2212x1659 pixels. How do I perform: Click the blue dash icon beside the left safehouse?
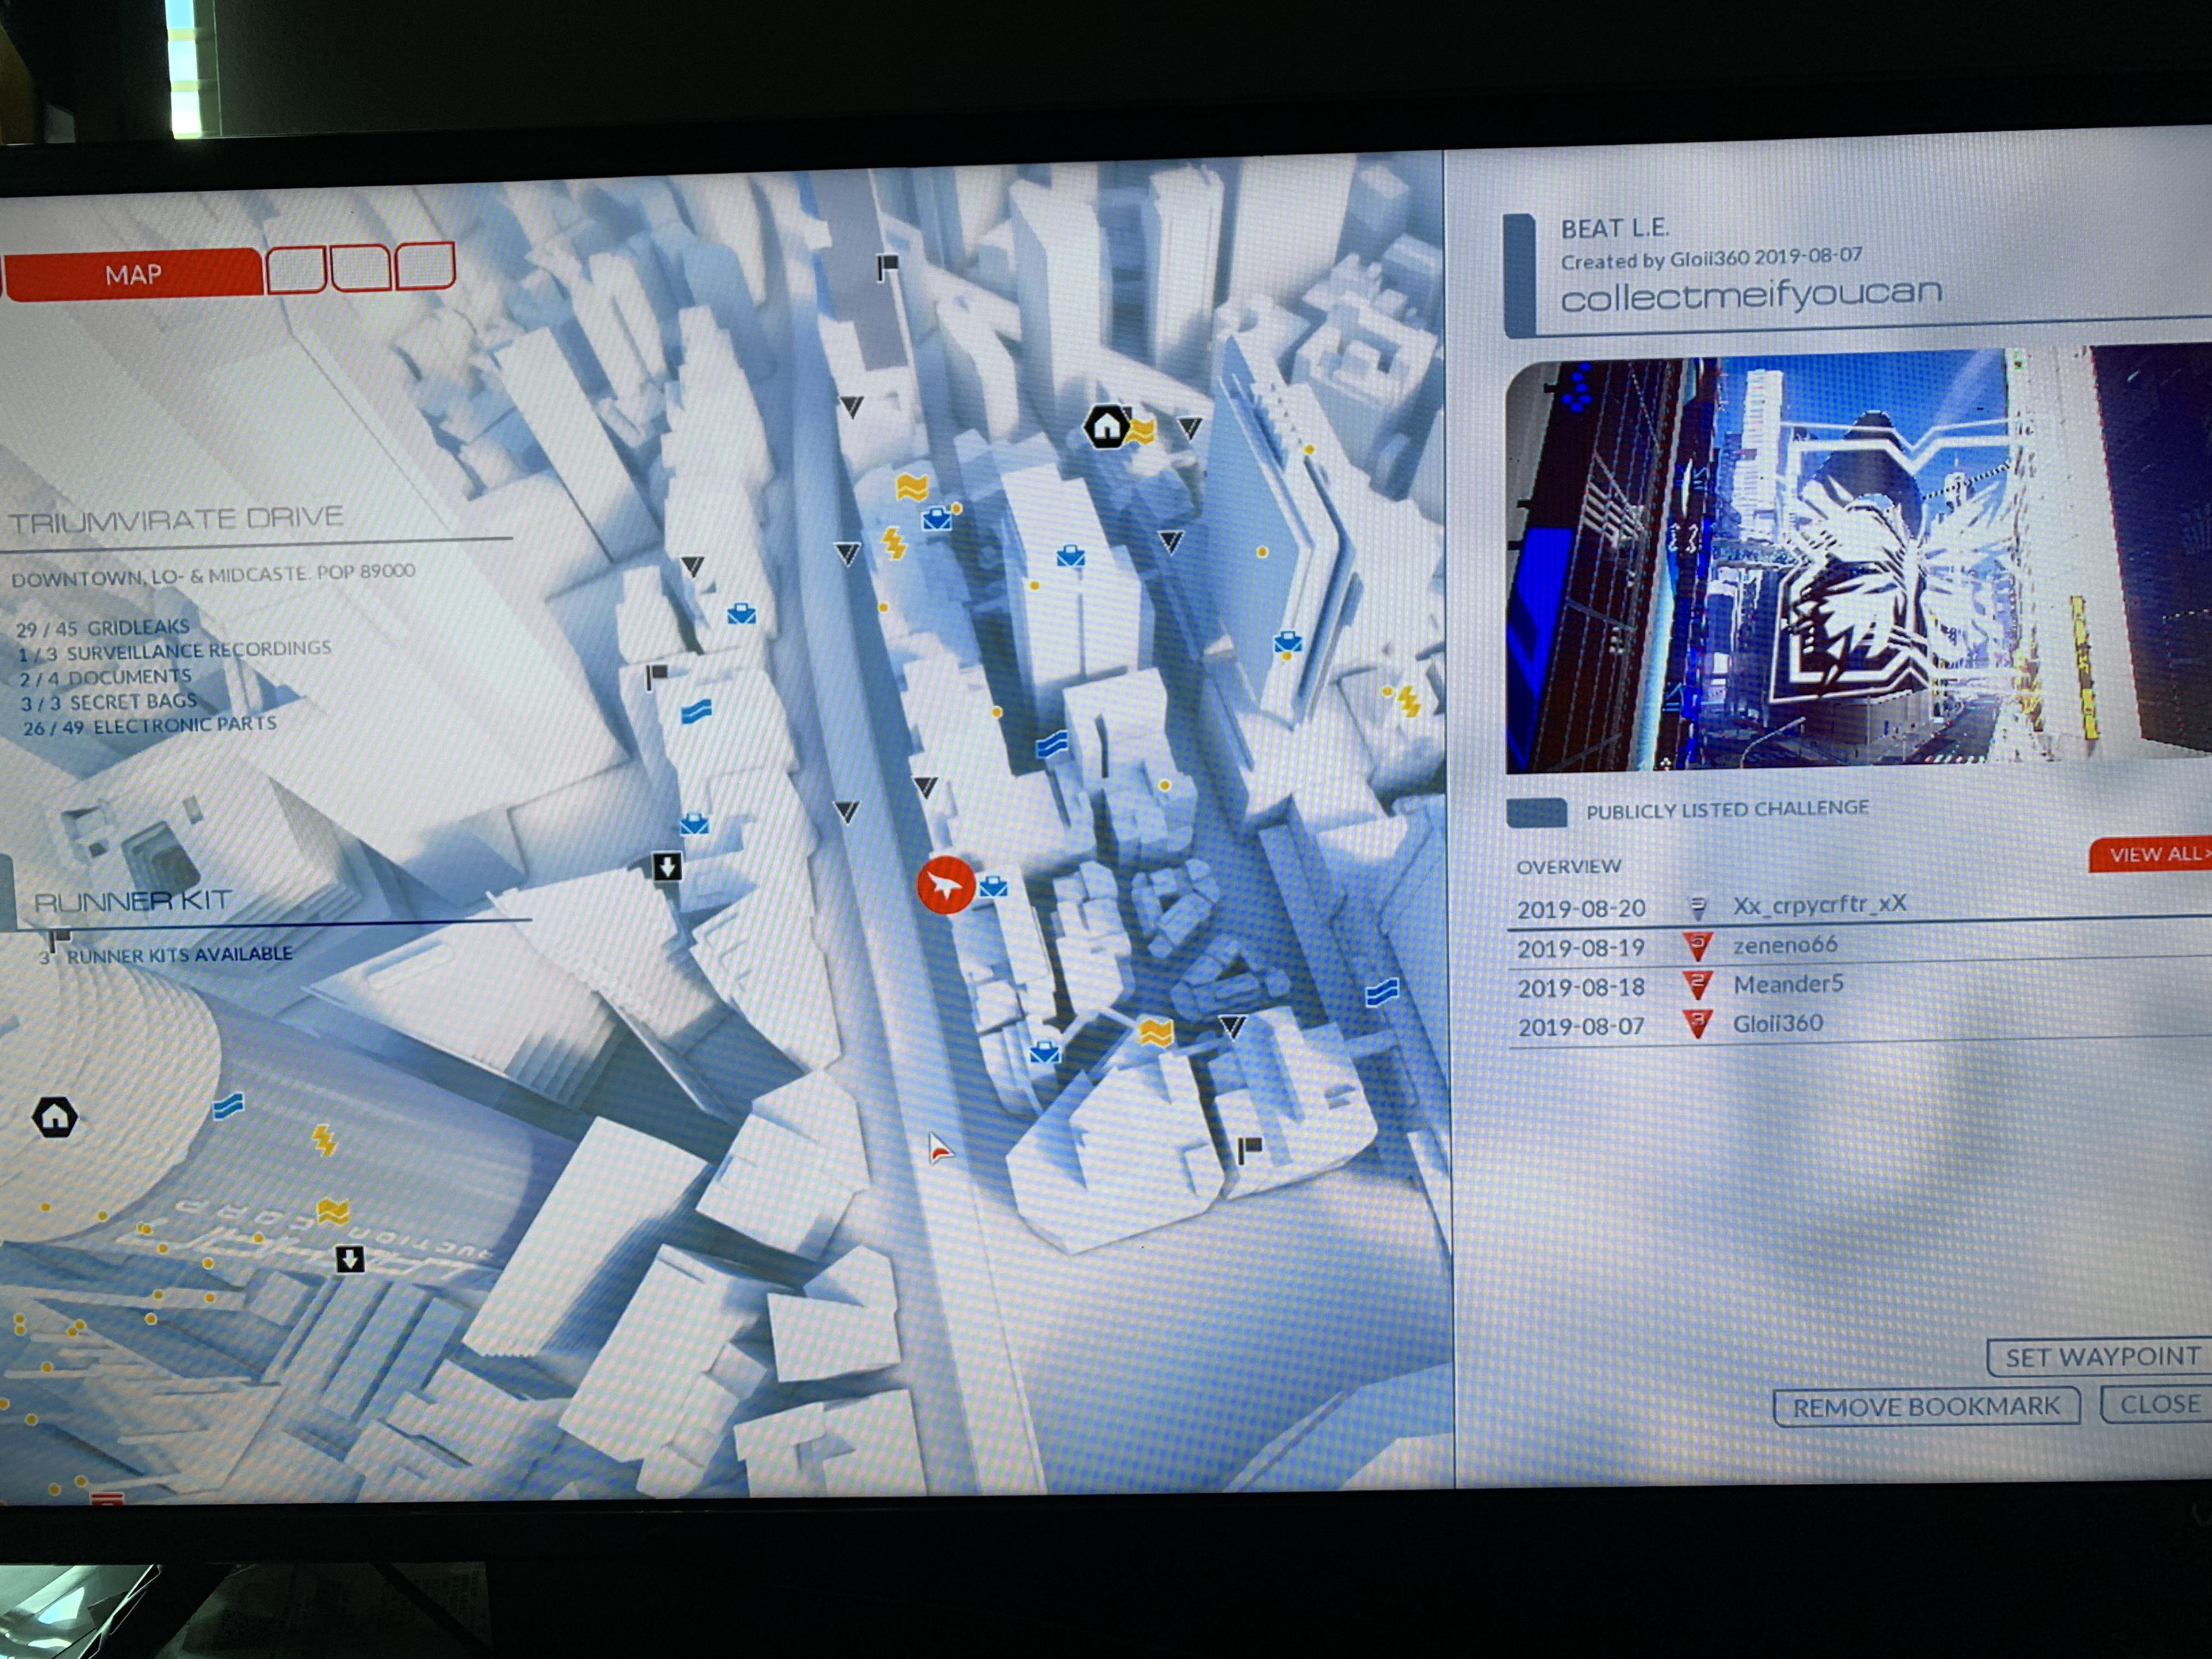[x=228, y=1106]
